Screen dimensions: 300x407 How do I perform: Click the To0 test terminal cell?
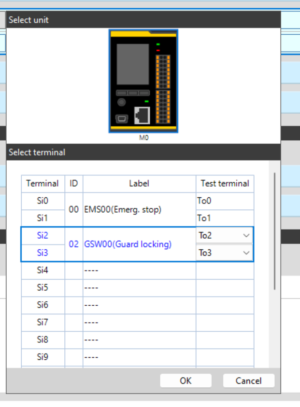pyautogui.click(x=225, y=201)
